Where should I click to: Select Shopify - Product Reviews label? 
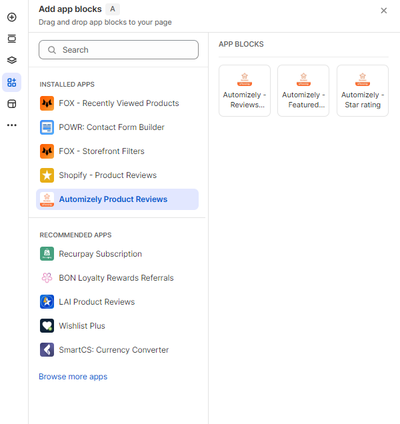(107, 175)
